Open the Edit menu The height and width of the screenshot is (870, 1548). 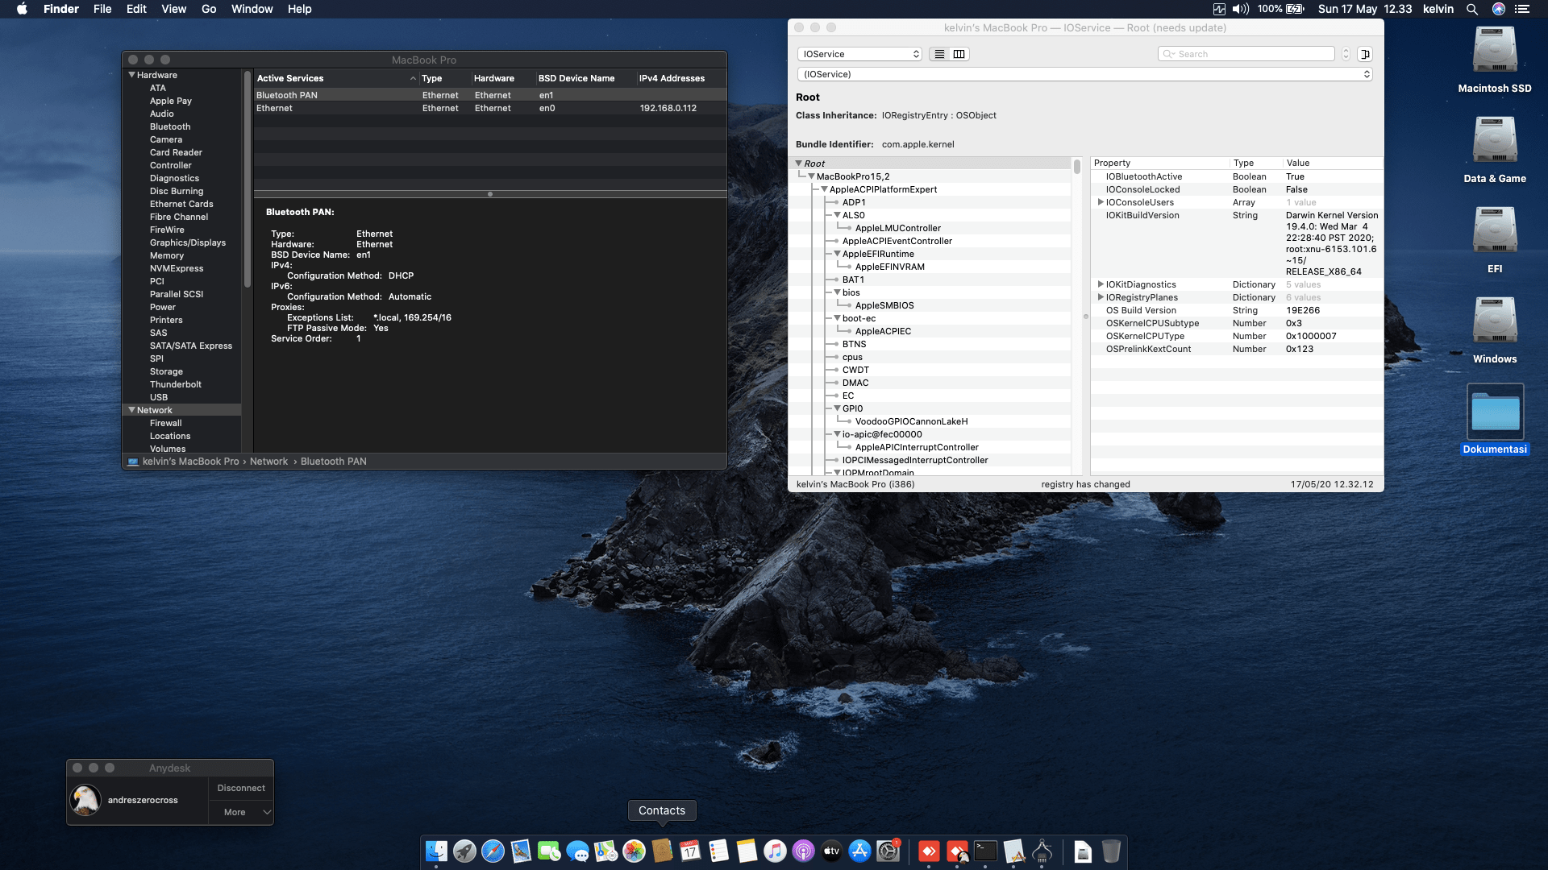point(136,9)
